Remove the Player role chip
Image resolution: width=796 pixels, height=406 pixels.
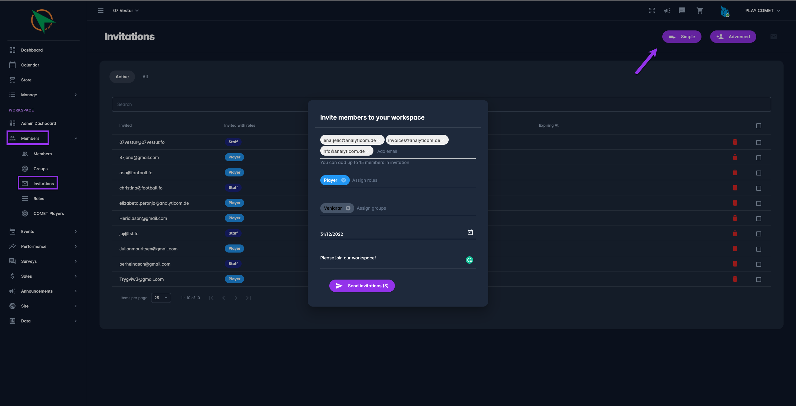tap(344, 180)
